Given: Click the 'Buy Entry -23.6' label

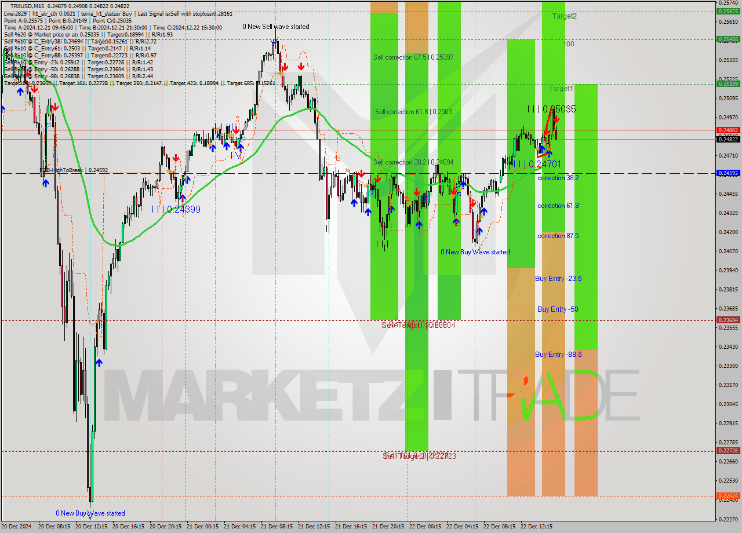Looking at the screenshot, I should click(x=558, y=279).
